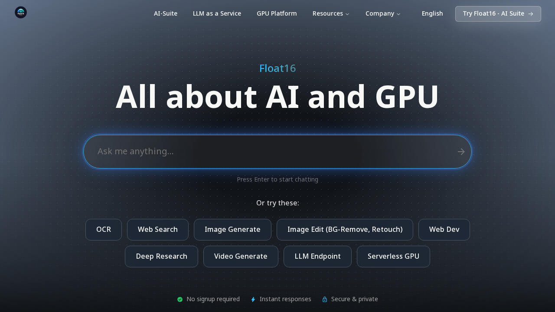This screenshot has height=312, width=555.
Task: Click the English language selector
Action: pyautogui.click(x=432, y=13)
